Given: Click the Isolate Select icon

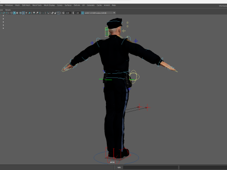Looking at the screenshot, I should (48, 13).
